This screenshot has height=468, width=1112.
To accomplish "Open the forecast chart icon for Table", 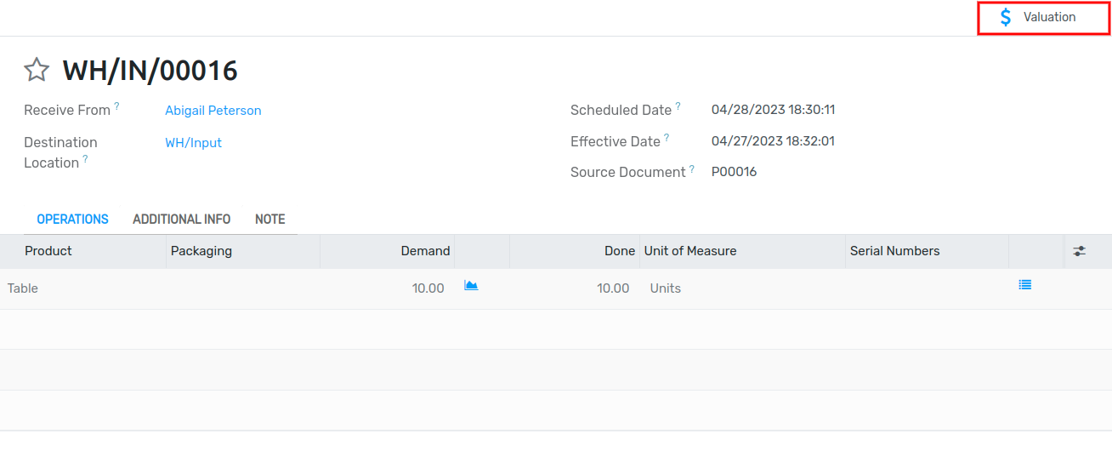I will click(471, 286).
